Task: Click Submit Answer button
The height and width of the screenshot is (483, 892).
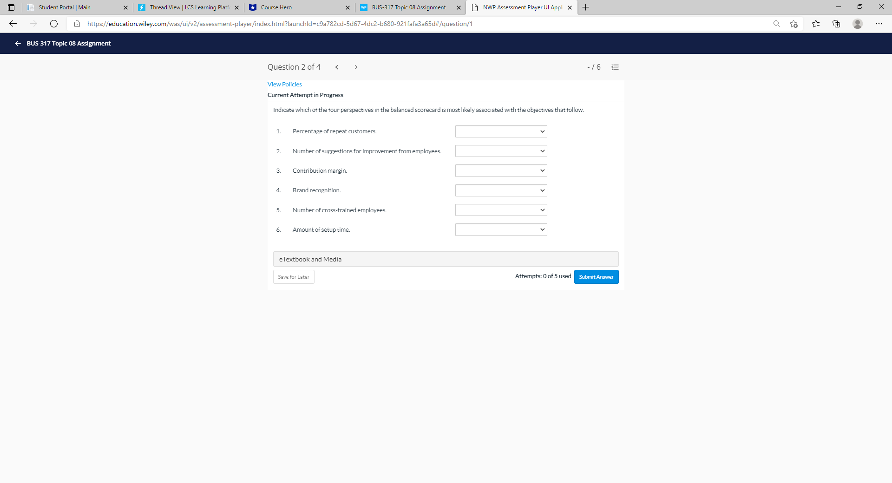Action: (x=596, y=276)
